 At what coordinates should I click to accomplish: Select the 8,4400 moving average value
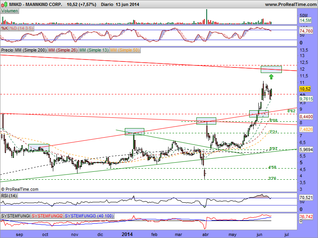[306, 117]
